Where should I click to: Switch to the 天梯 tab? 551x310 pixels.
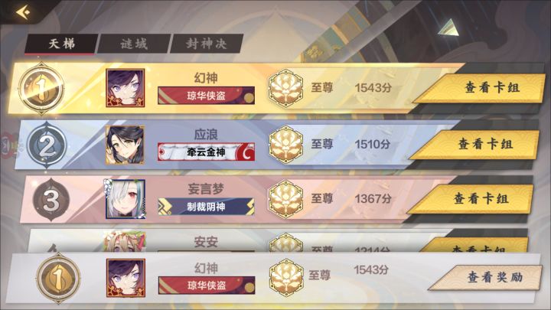[x=61, y=44]
